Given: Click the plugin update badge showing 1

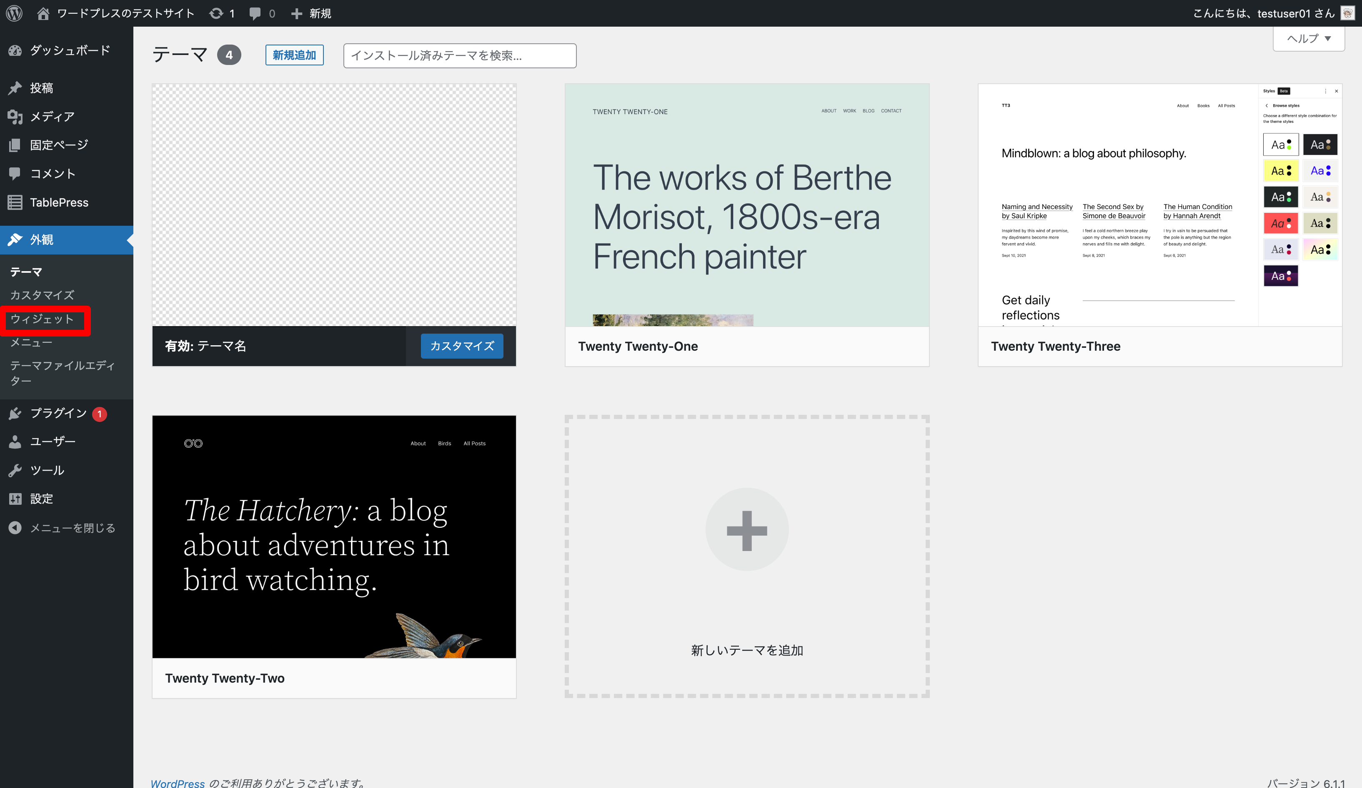Looking at the screenshot, I should (100, 414).
